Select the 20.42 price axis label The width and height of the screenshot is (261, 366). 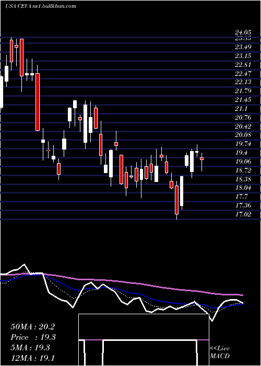point(243,127)
